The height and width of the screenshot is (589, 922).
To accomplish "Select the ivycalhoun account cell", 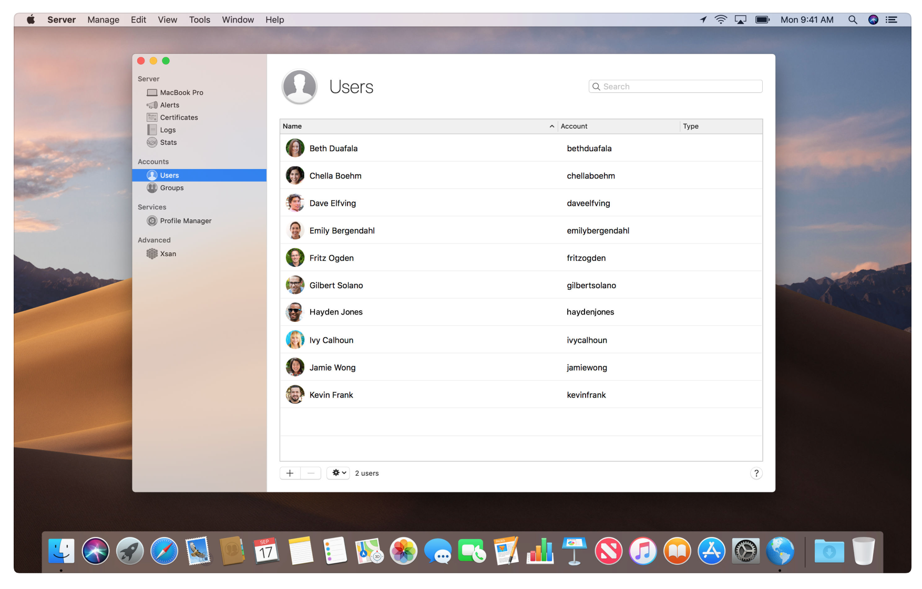I will click(587, 340).
